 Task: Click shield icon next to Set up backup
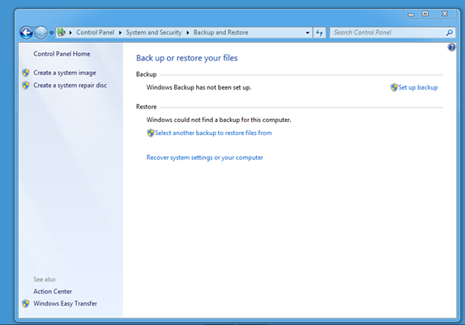click(x=394, y=87)
